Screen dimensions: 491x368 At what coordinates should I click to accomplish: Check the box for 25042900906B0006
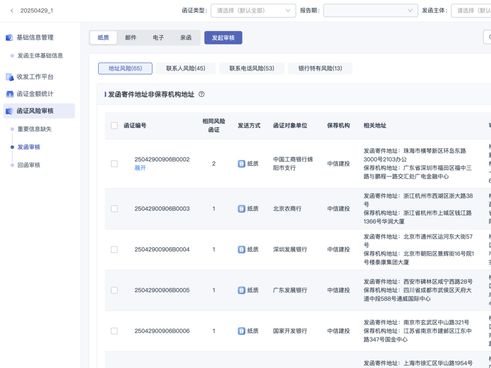tap(114, 331)
